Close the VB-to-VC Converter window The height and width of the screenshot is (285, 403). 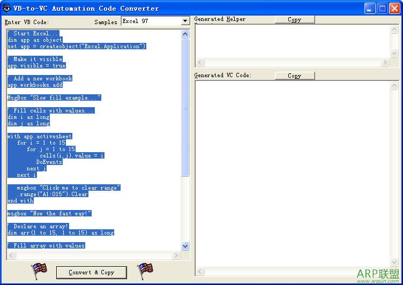[x=394, y=9]
